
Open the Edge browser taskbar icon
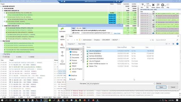[15, 100]
